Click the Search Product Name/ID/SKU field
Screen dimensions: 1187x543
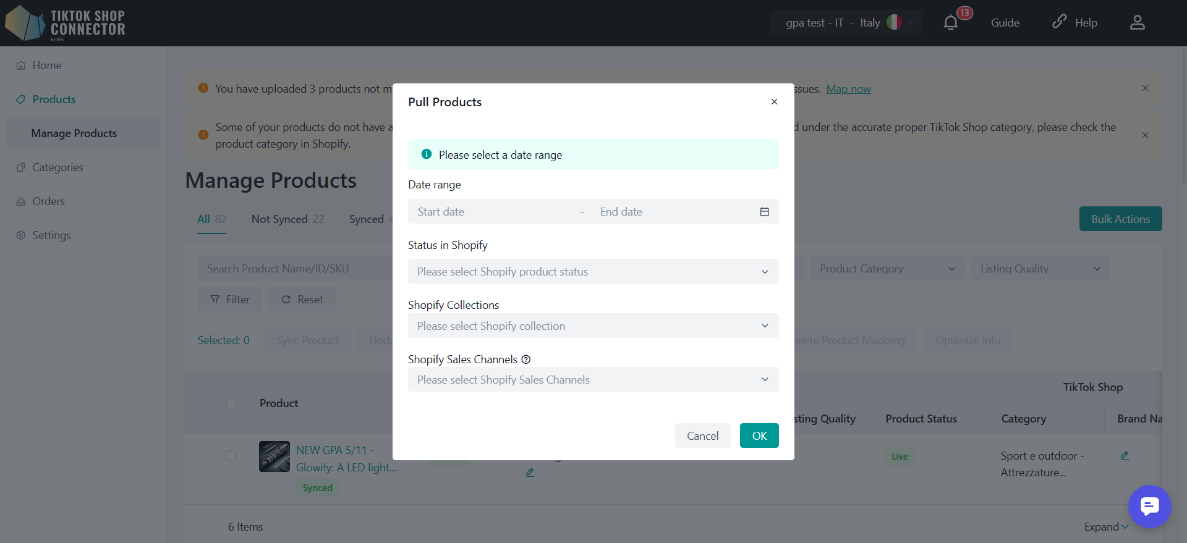[296, 269]
